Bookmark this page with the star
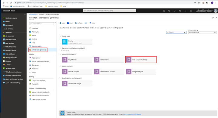This screenshot has width=218, height=118. (x=199, y=3)
